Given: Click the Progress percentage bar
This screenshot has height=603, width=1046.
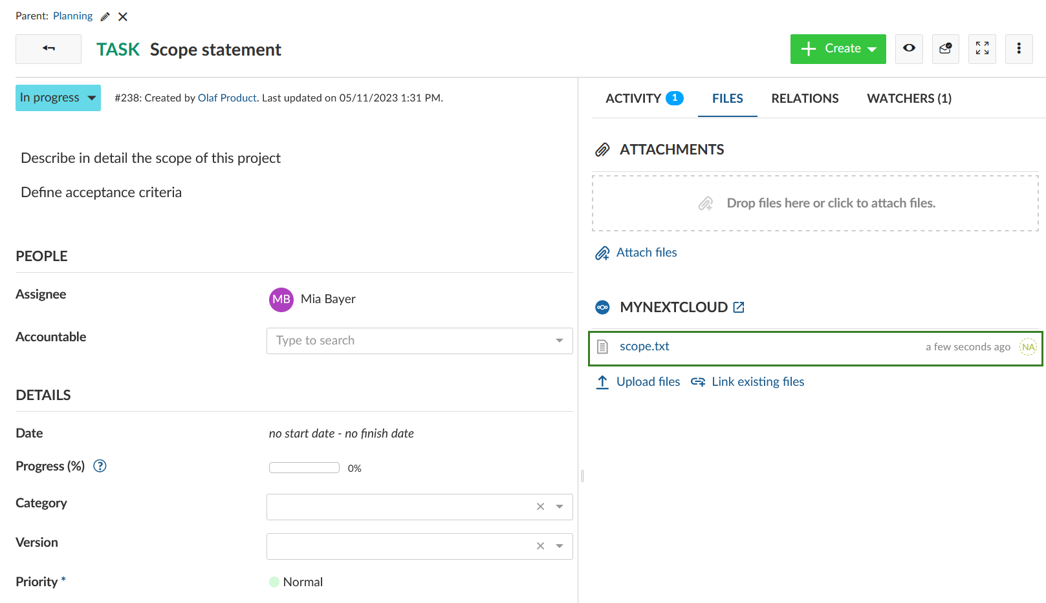Looking at the screenshot, I should 304,468.
